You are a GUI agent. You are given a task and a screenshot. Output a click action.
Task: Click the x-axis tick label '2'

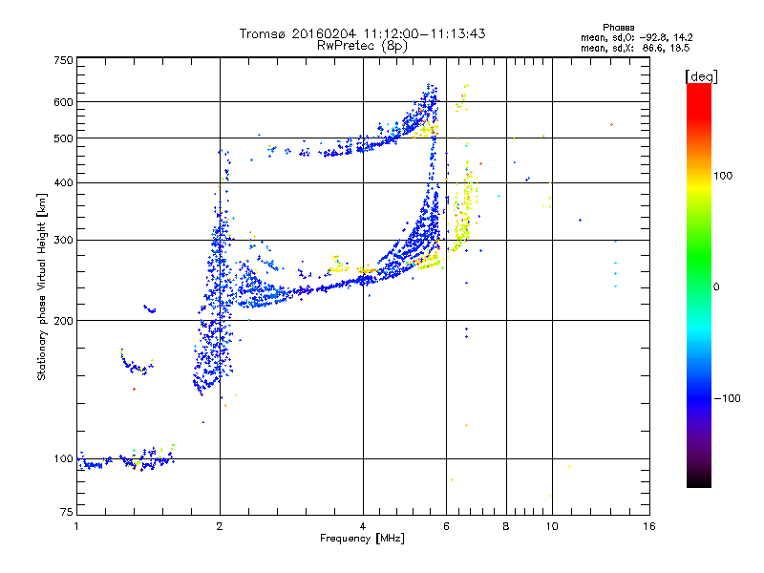tap(220, 526)
